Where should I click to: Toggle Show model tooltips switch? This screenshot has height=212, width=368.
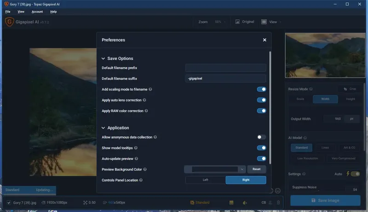(261, 148)
